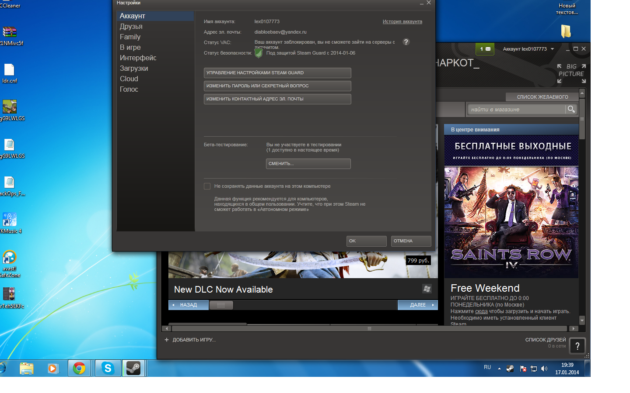This screenshot has height=393, width=630.
Task: Open the История аккаунта link
Action: [x=402, y=21]
